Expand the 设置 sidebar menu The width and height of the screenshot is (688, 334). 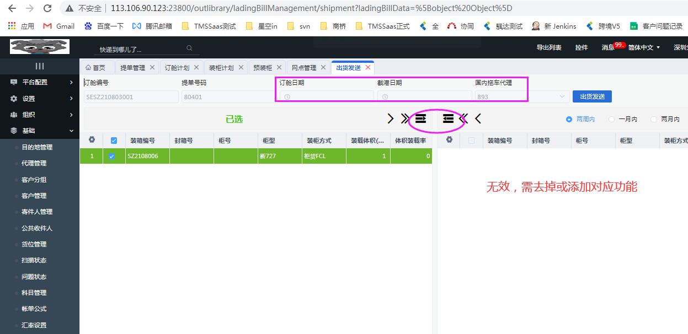click(40, 99)
